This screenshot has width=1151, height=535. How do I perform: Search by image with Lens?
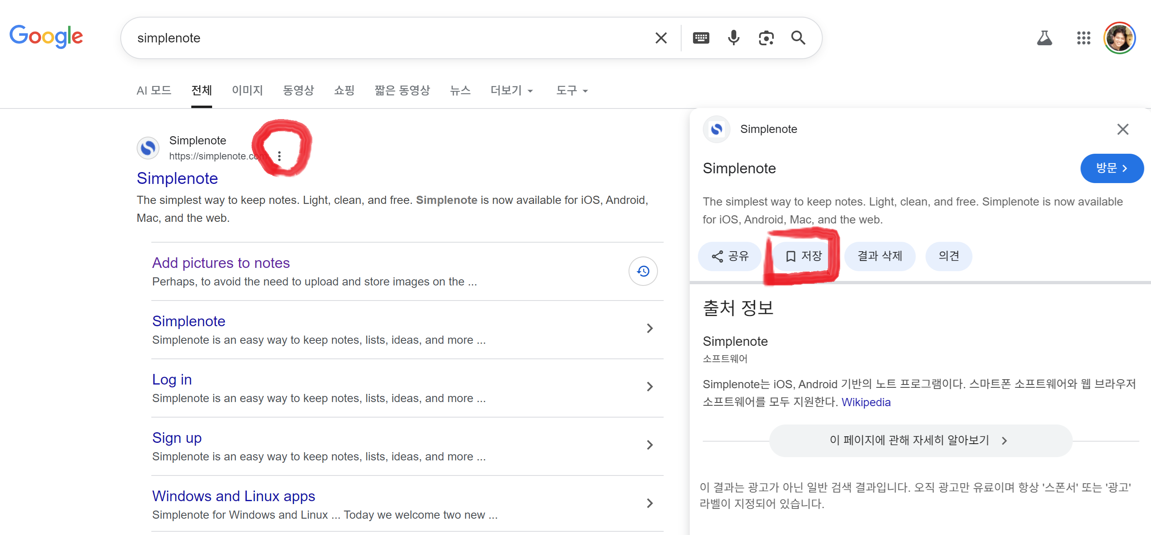pyautogui.click(x=766, y=38)
